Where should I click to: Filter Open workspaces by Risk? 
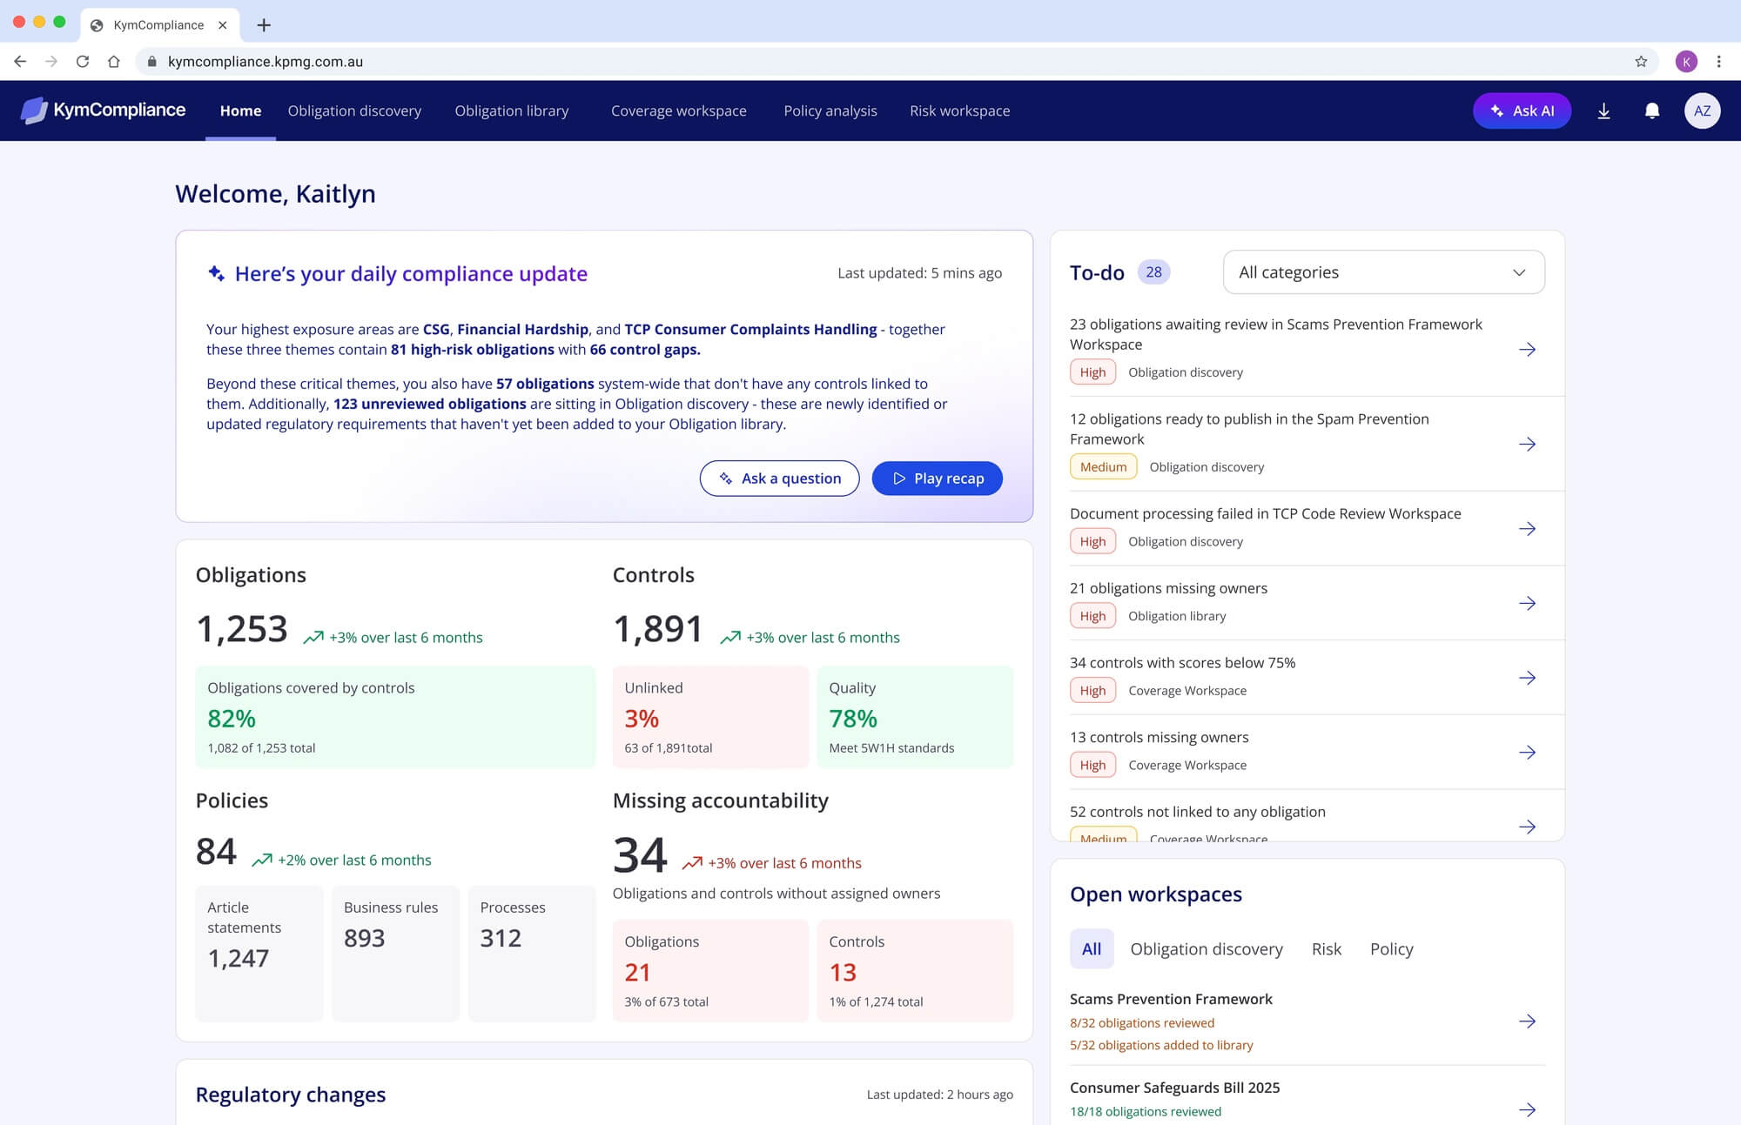1326,949
